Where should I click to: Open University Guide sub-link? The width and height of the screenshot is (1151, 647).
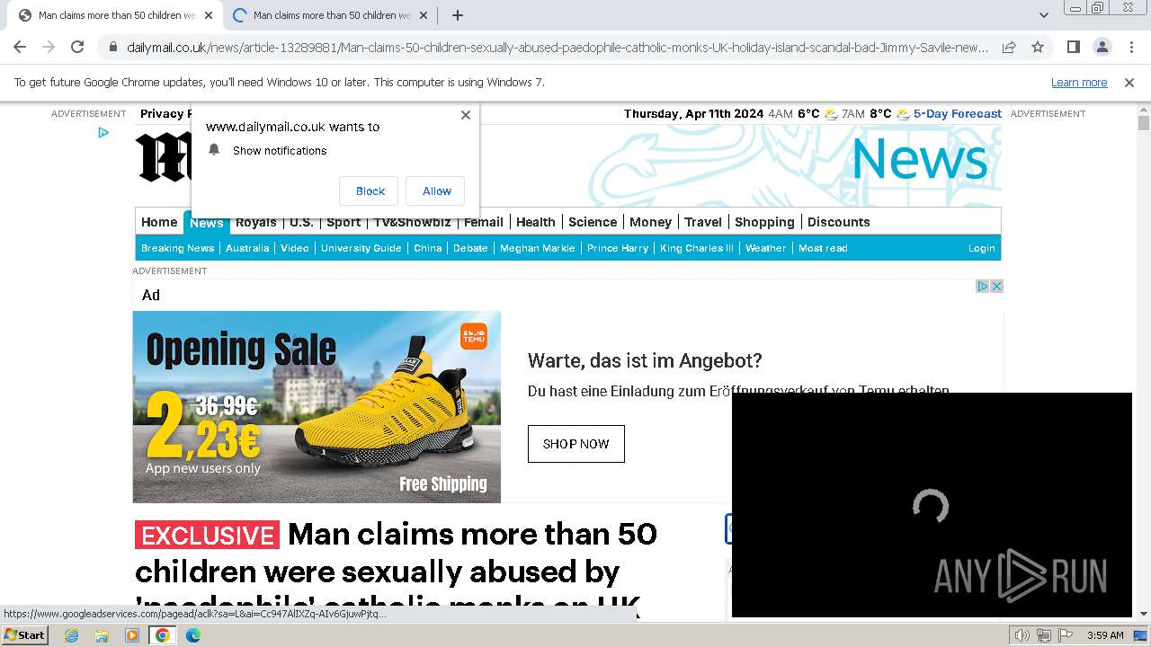pyautogui.click(x=361, y=248)
